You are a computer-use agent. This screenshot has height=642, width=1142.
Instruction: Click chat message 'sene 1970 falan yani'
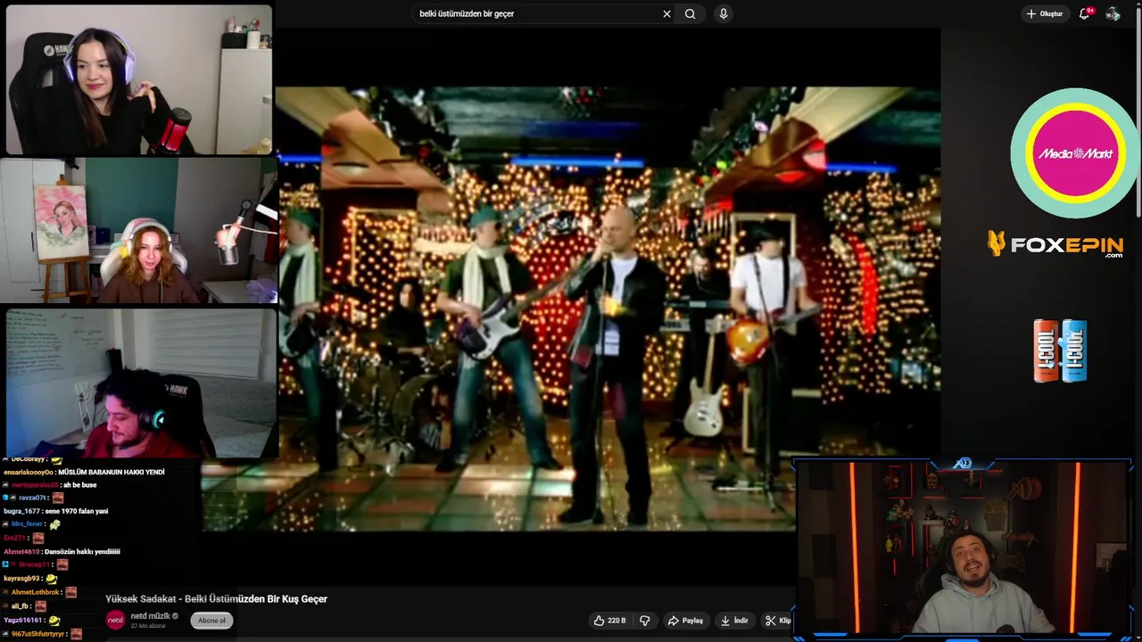coord(76,511)
